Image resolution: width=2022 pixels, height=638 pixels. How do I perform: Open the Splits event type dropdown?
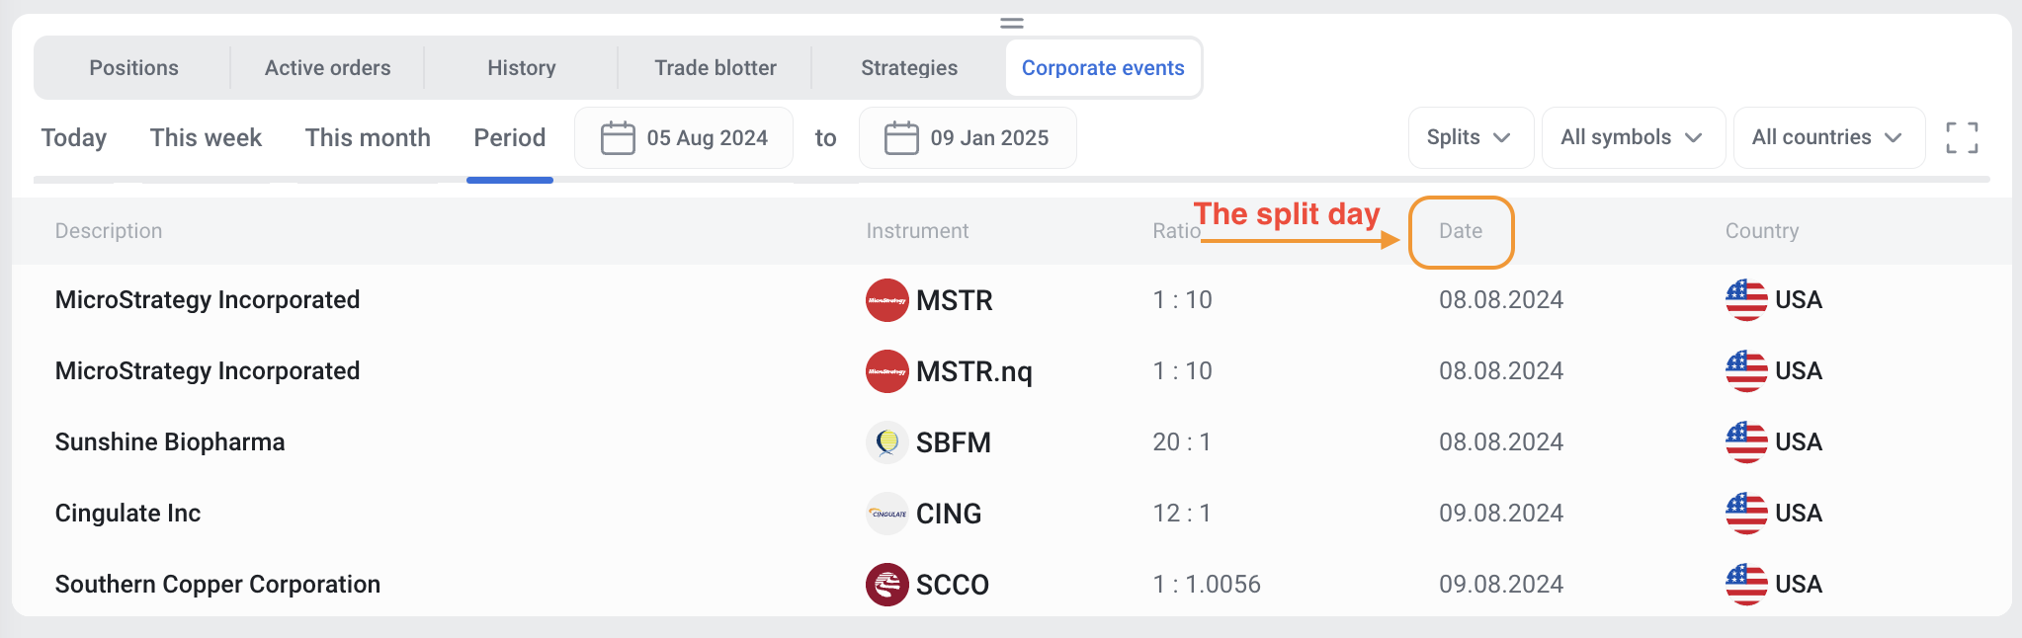(x=1471, y=137)
